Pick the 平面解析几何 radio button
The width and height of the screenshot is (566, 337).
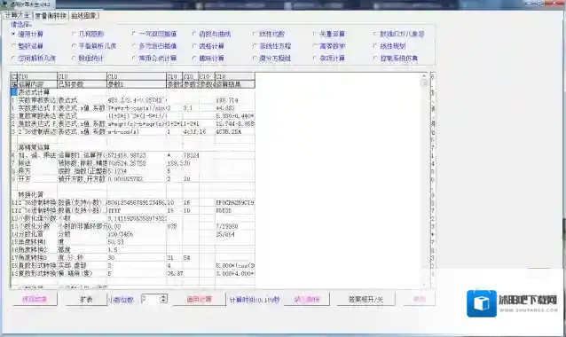[94, 46]
